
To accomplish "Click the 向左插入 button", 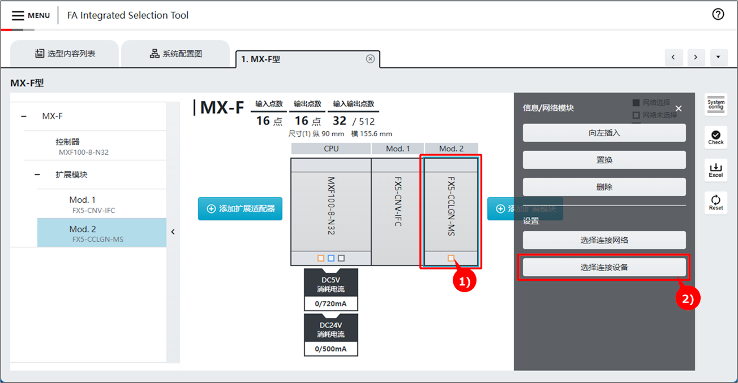I will [x=604, y=133].
